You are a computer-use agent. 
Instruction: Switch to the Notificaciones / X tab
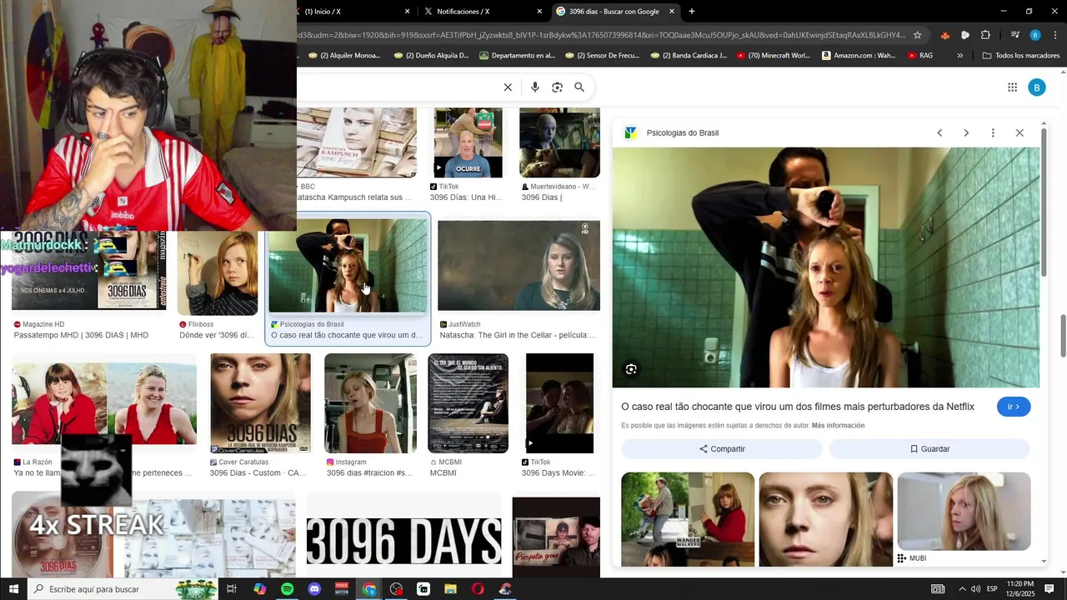483,12
